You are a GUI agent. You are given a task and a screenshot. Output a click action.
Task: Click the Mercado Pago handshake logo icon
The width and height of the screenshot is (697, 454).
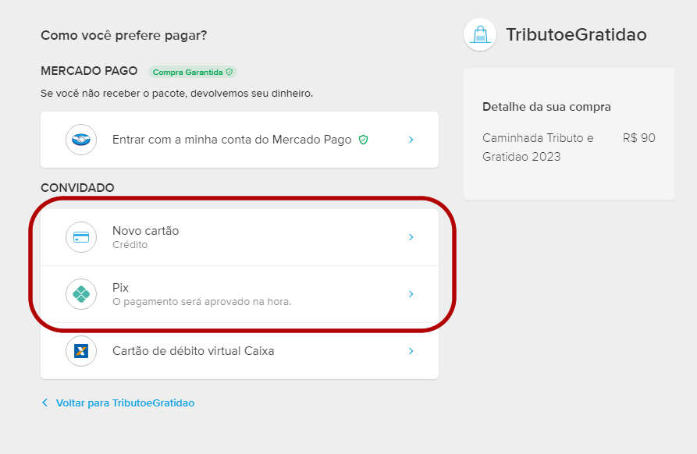(x=81, y=140)
